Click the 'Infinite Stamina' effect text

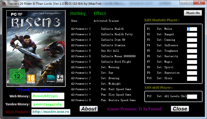pos(113,45)
